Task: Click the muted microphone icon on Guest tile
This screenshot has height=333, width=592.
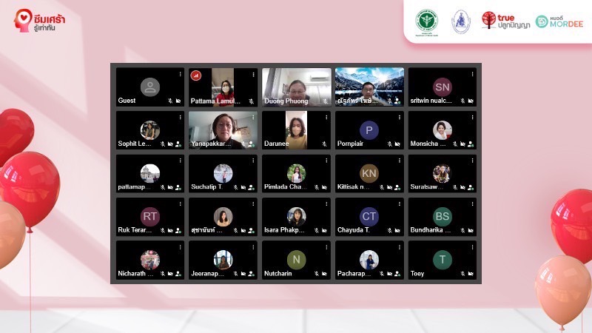Action: [170, 101]
